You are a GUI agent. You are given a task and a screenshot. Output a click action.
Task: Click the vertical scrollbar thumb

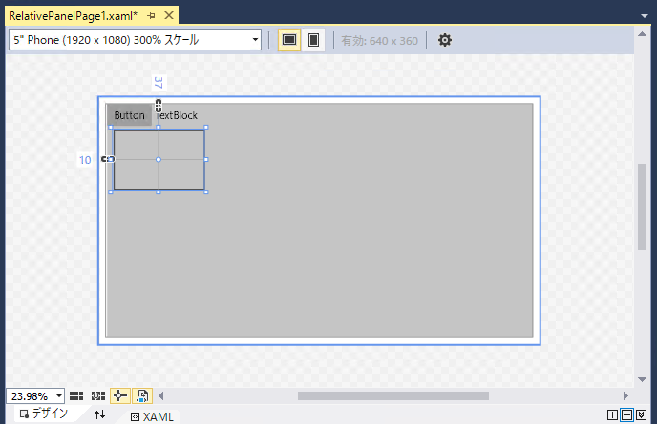click(643, 207)
